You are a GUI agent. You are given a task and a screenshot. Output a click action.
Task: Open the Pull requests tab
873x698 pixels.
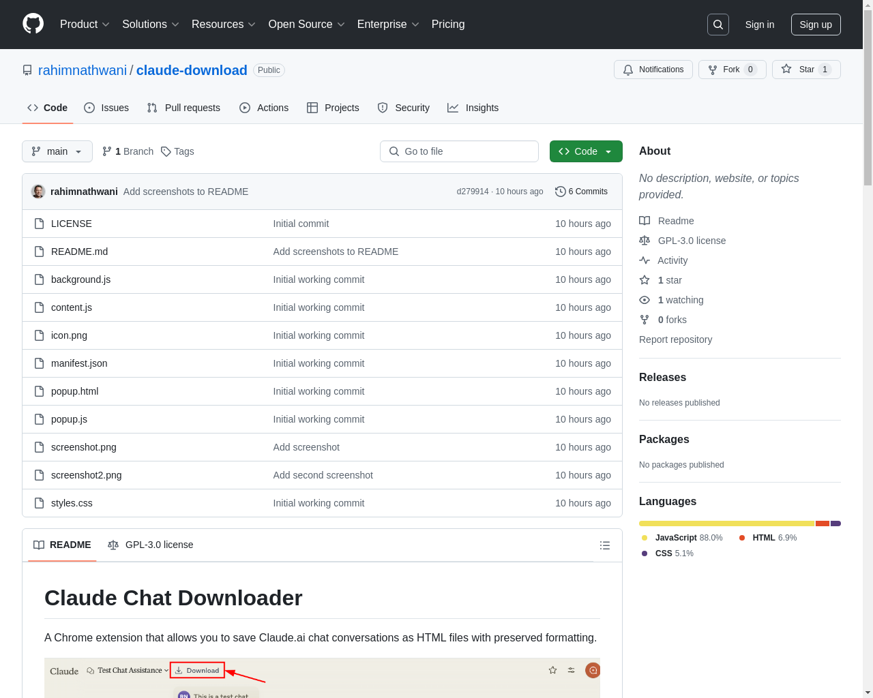pyautogui.click(x=183, y=108)
